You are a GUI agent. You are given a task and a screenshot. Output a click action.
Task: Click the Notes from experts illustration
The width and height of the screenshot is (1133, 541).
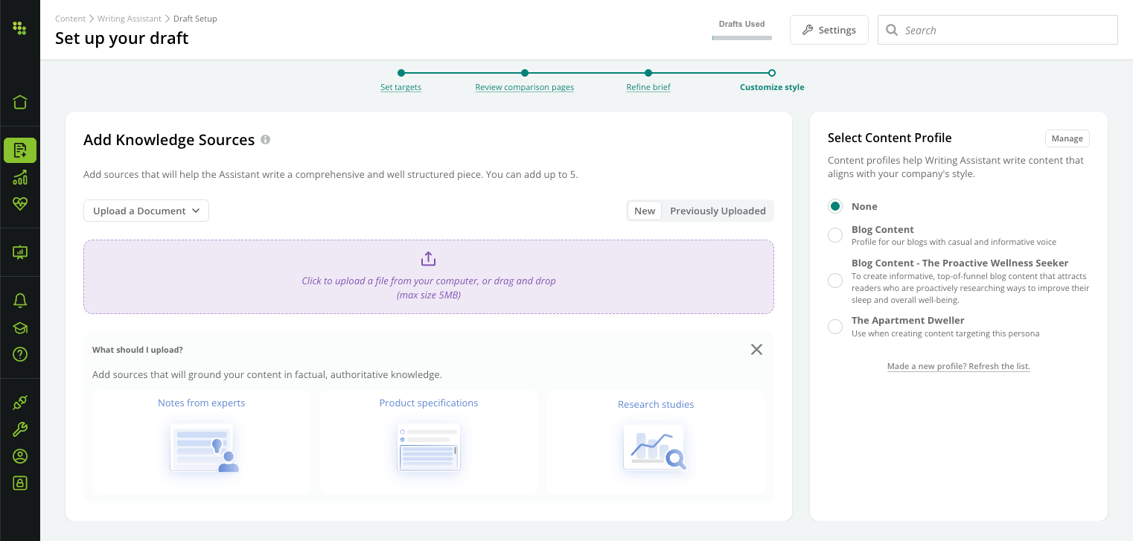203,448
